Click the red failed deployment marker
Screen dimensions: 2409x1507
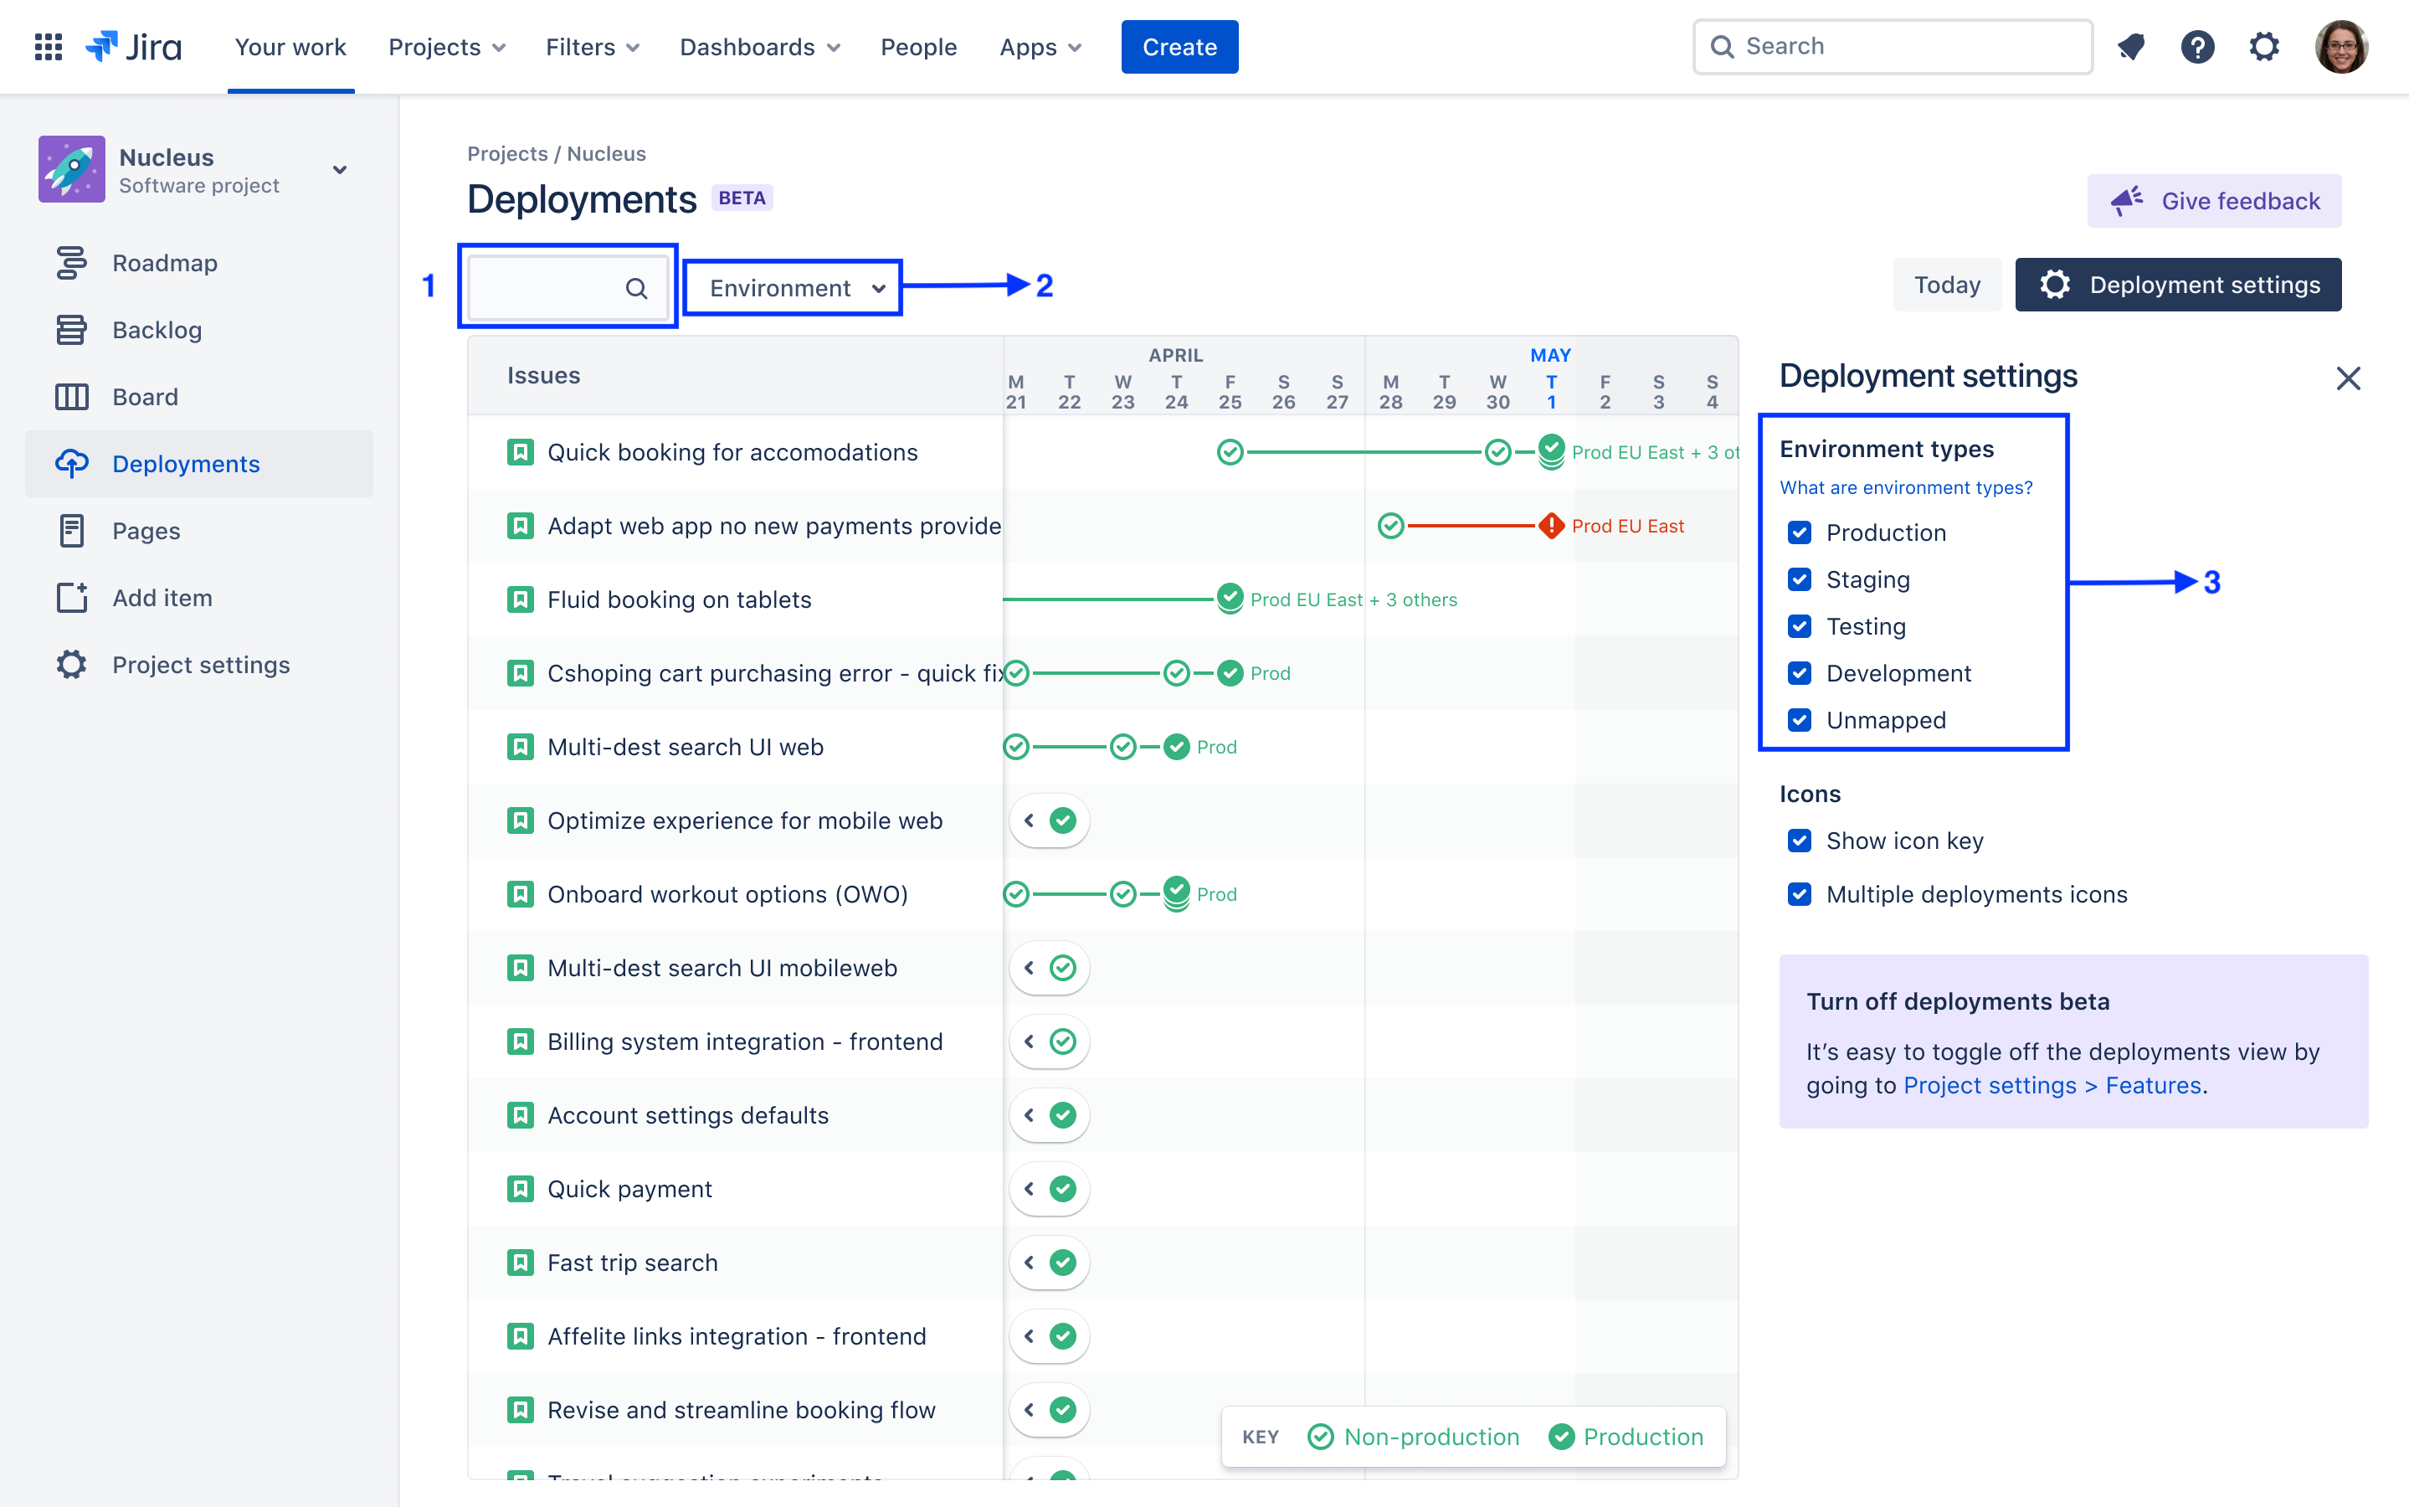tap(1550, 527)
